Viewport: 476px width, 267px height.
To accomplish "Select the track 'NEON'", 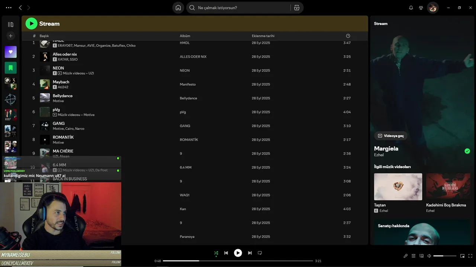I will [58, 68].
